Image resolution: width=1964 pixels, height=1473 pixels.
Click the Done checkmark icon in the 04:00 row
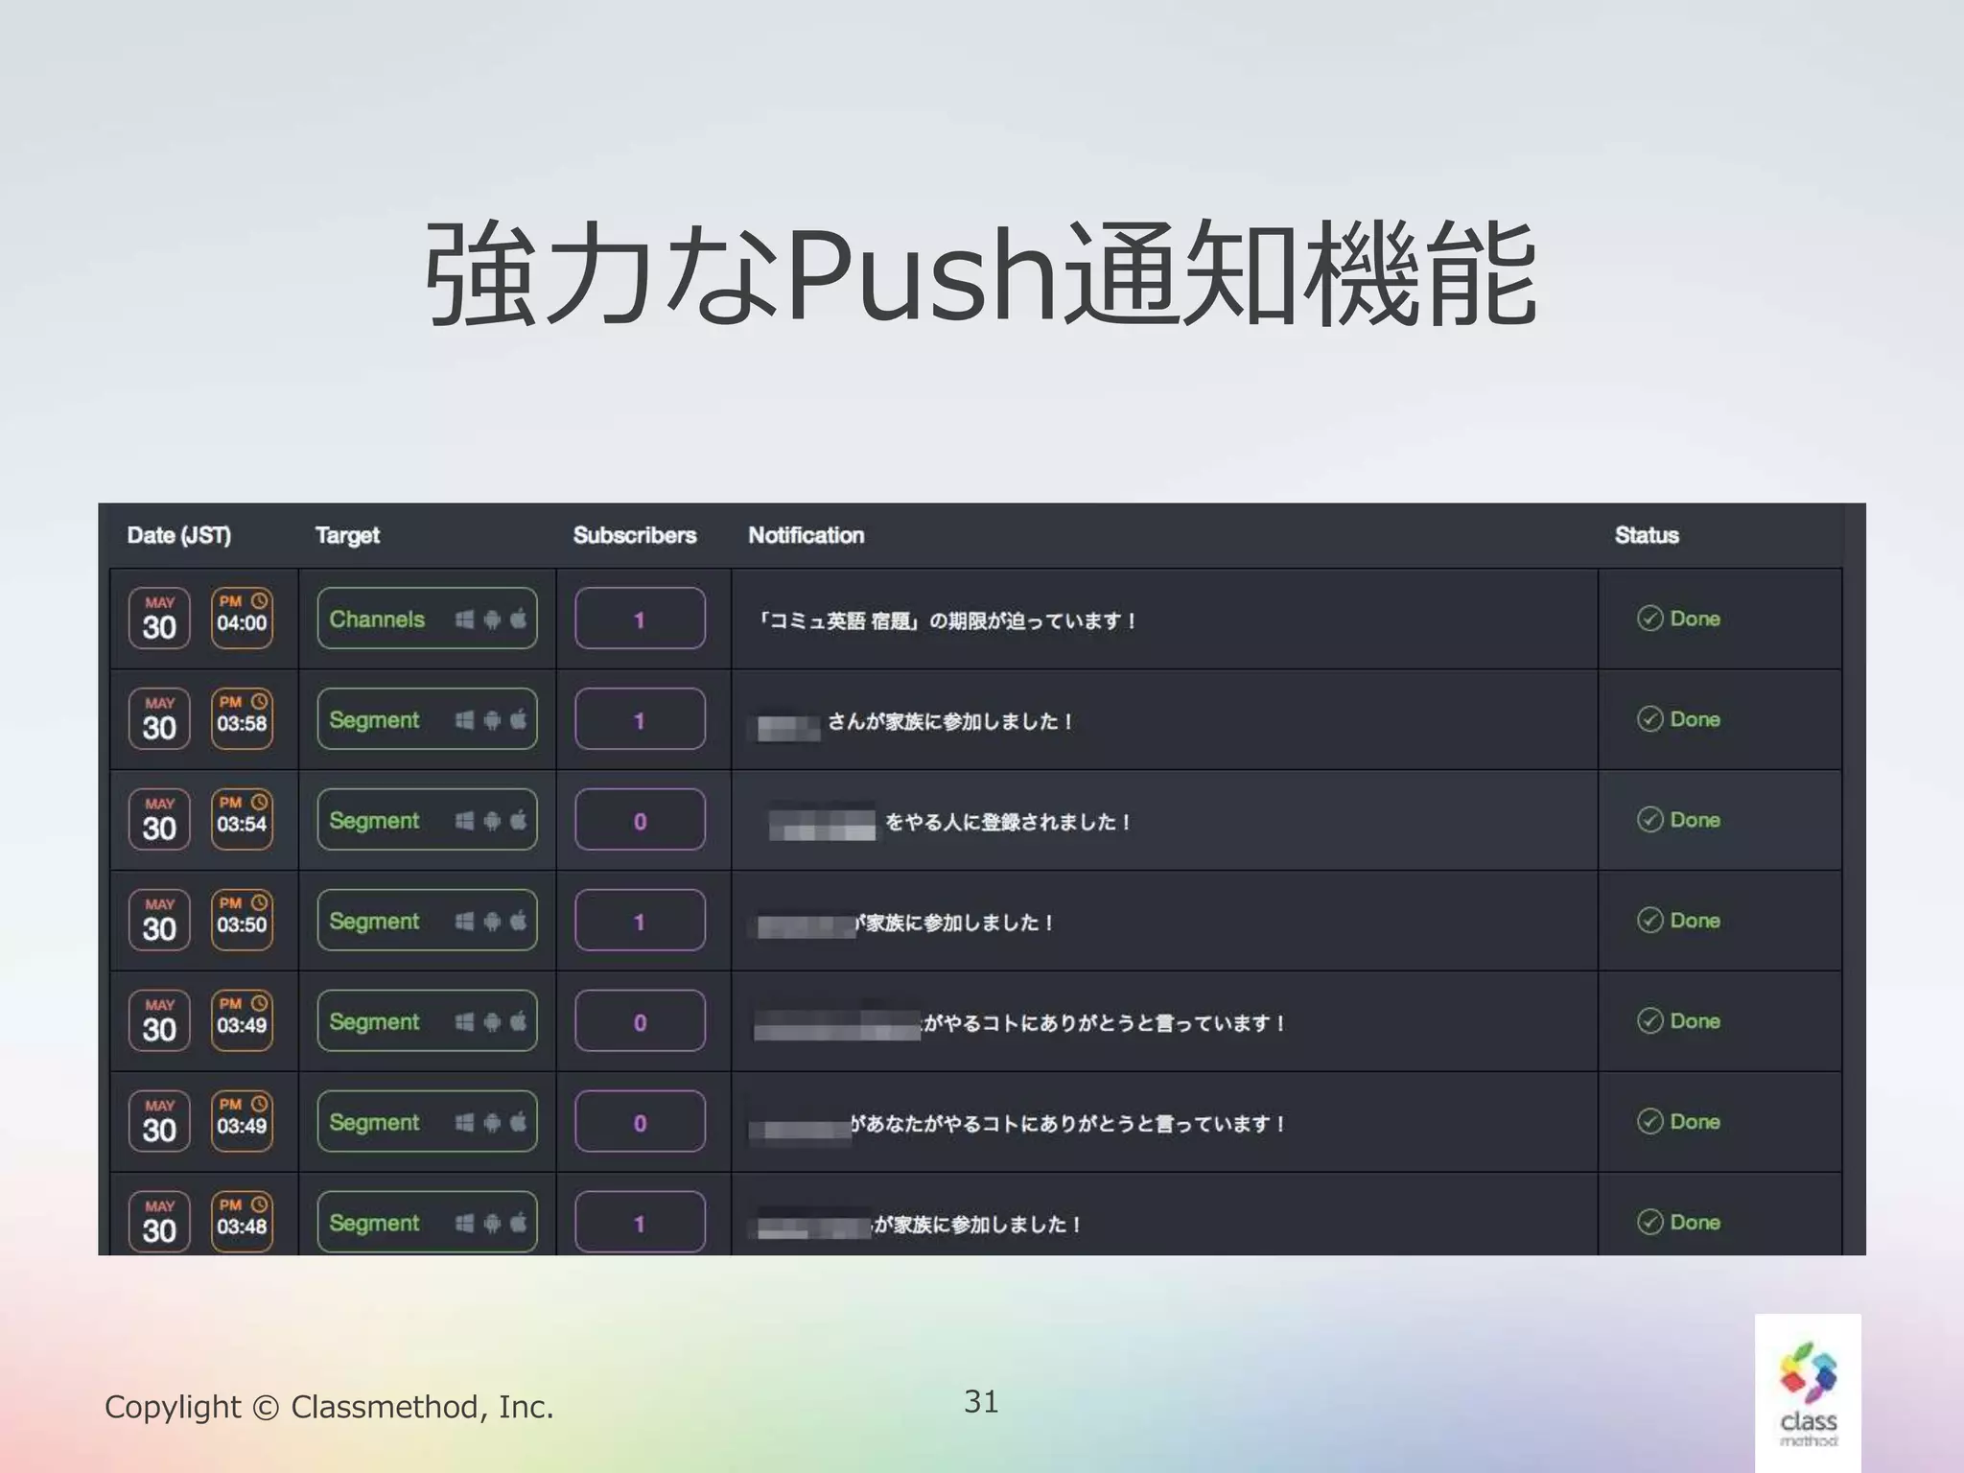click(1649, 619)
